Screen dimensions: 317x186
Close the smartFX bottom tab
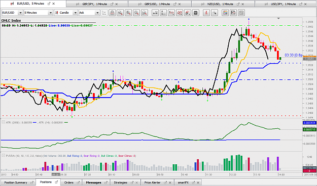(x=198, y=182)
